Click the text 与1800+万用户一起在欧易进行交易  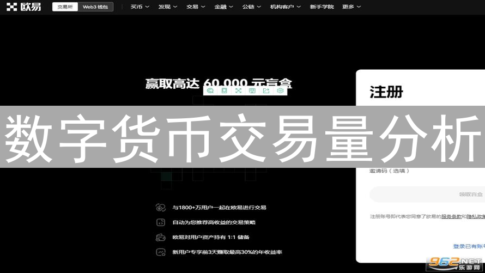click(x=219, y=208)
